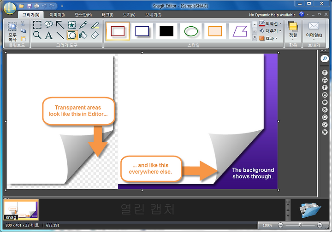The image size is (332, 232).
Task: Click the blue help question mark icon
Action: click(x=302, y=14)
